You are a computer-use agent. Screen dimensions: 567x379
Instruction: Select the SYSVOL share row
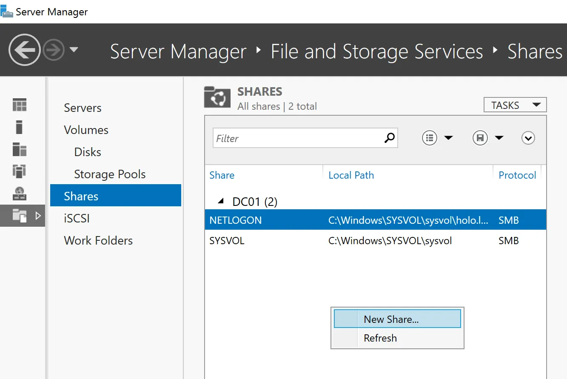(376, 240)
